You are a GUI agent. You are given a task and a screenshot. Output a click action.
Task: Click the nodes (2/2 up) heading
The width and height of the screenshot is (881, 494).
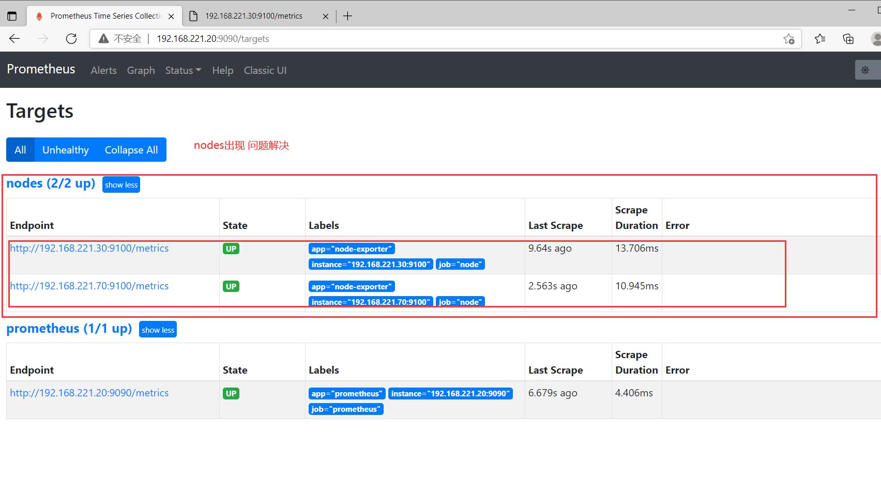click(x=51, y=183)
